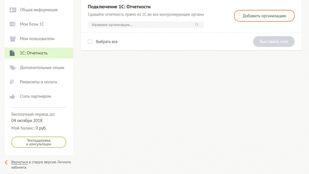
Task: Click the Бесплатный период до: label
Action: click(x=33, y=114)
